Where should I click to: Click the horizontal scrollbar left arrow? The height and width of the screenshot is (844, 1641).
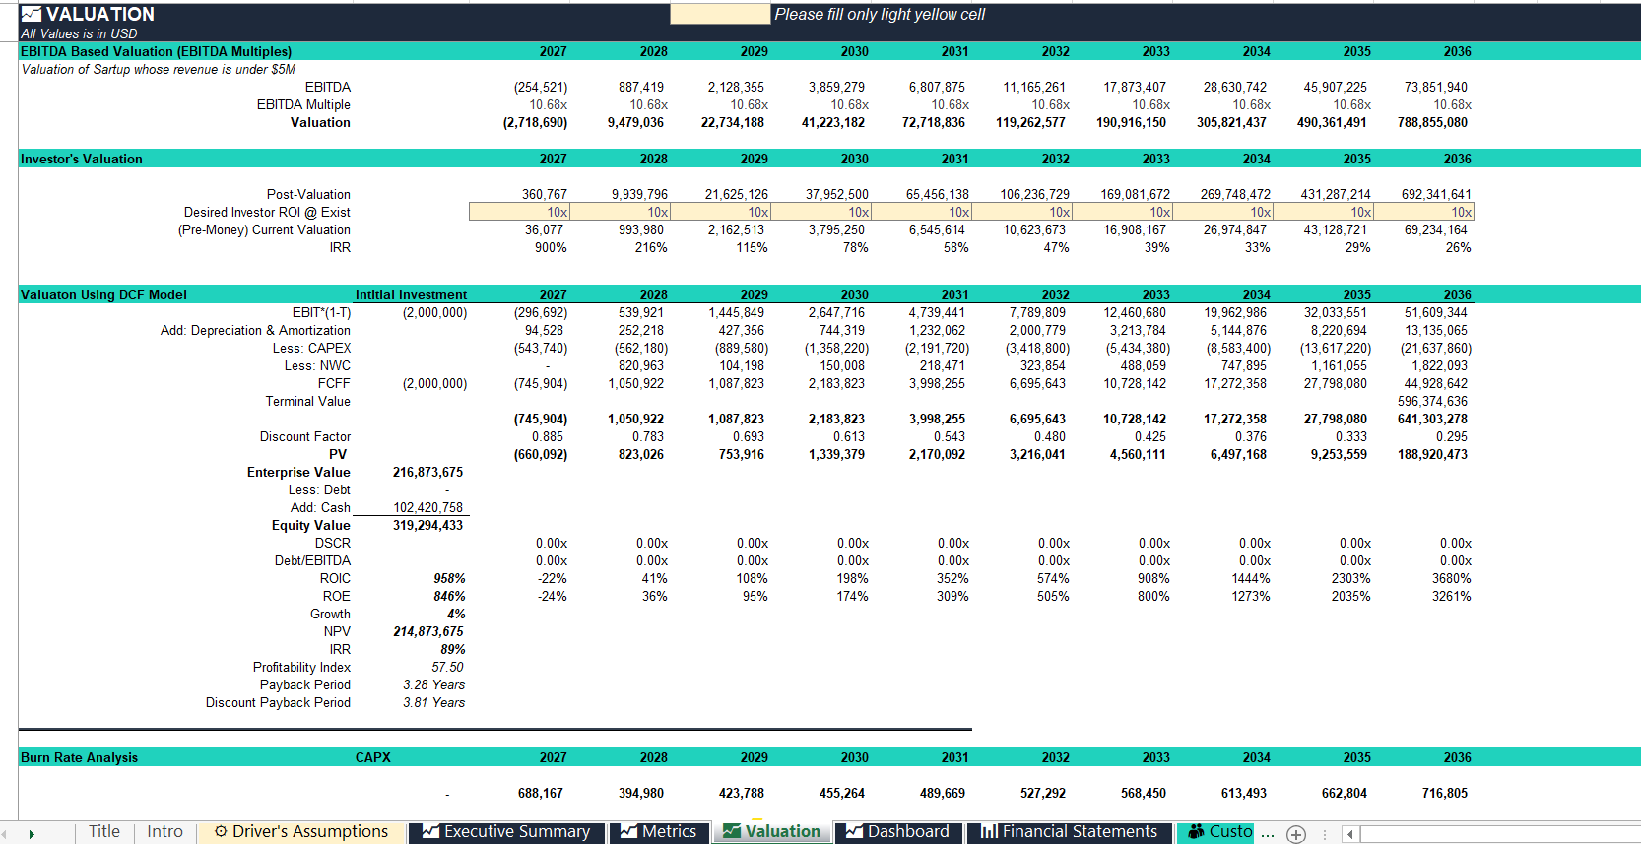[1350, 834]
